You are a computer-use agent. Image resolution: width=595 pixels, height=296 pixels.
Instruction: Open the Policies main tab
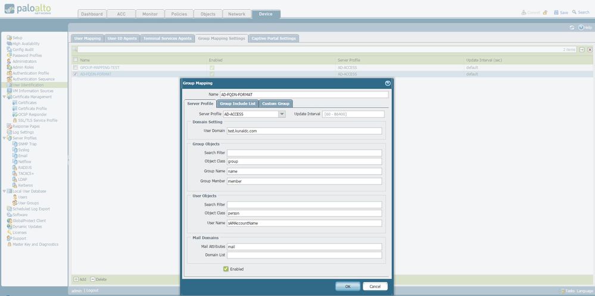(179, 14)
